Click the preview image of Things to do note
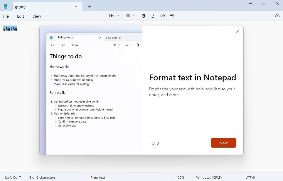283x181 pixels. pos(91,90)
